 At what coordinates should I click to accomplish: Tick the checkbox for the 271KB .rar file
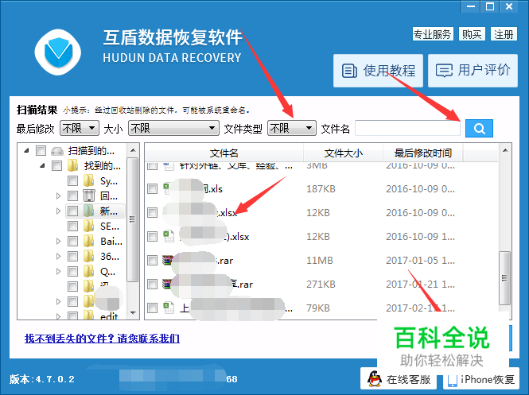coord(153,284)
